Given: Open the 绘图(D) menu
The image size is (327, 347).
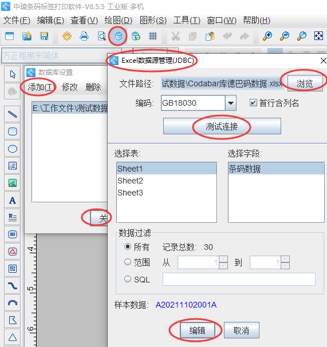Looking at the screenshot, I should pyautogui.click(x=119, y=21).
